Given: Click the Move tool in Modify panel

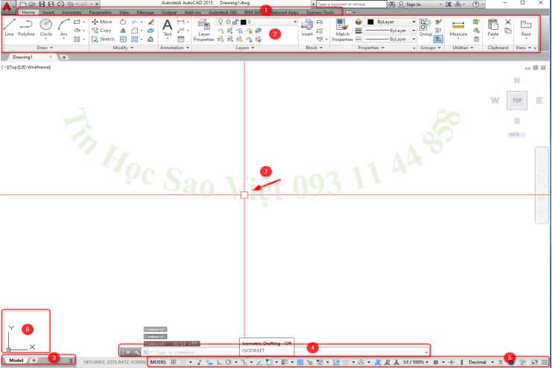Looking at the screenshot, I should coord(101,22).
